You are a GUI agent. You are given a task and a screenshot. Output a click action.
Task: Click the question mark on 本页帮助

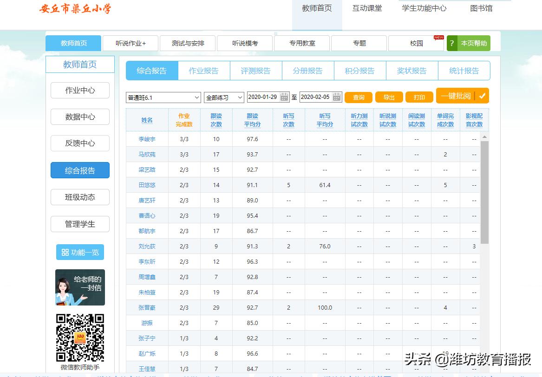pyautogui.click(x=451, y=43)
